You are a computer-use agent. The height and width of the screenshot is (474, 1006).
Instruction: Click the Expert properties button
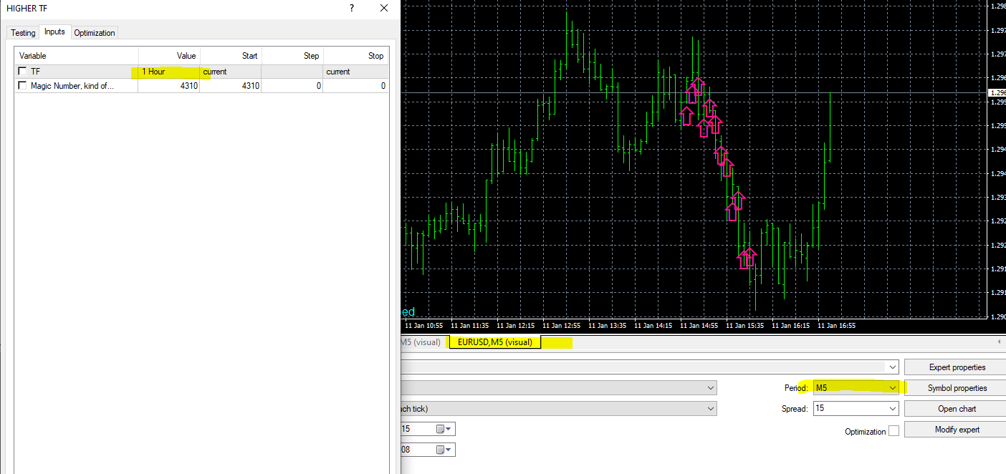click(957, 367)
